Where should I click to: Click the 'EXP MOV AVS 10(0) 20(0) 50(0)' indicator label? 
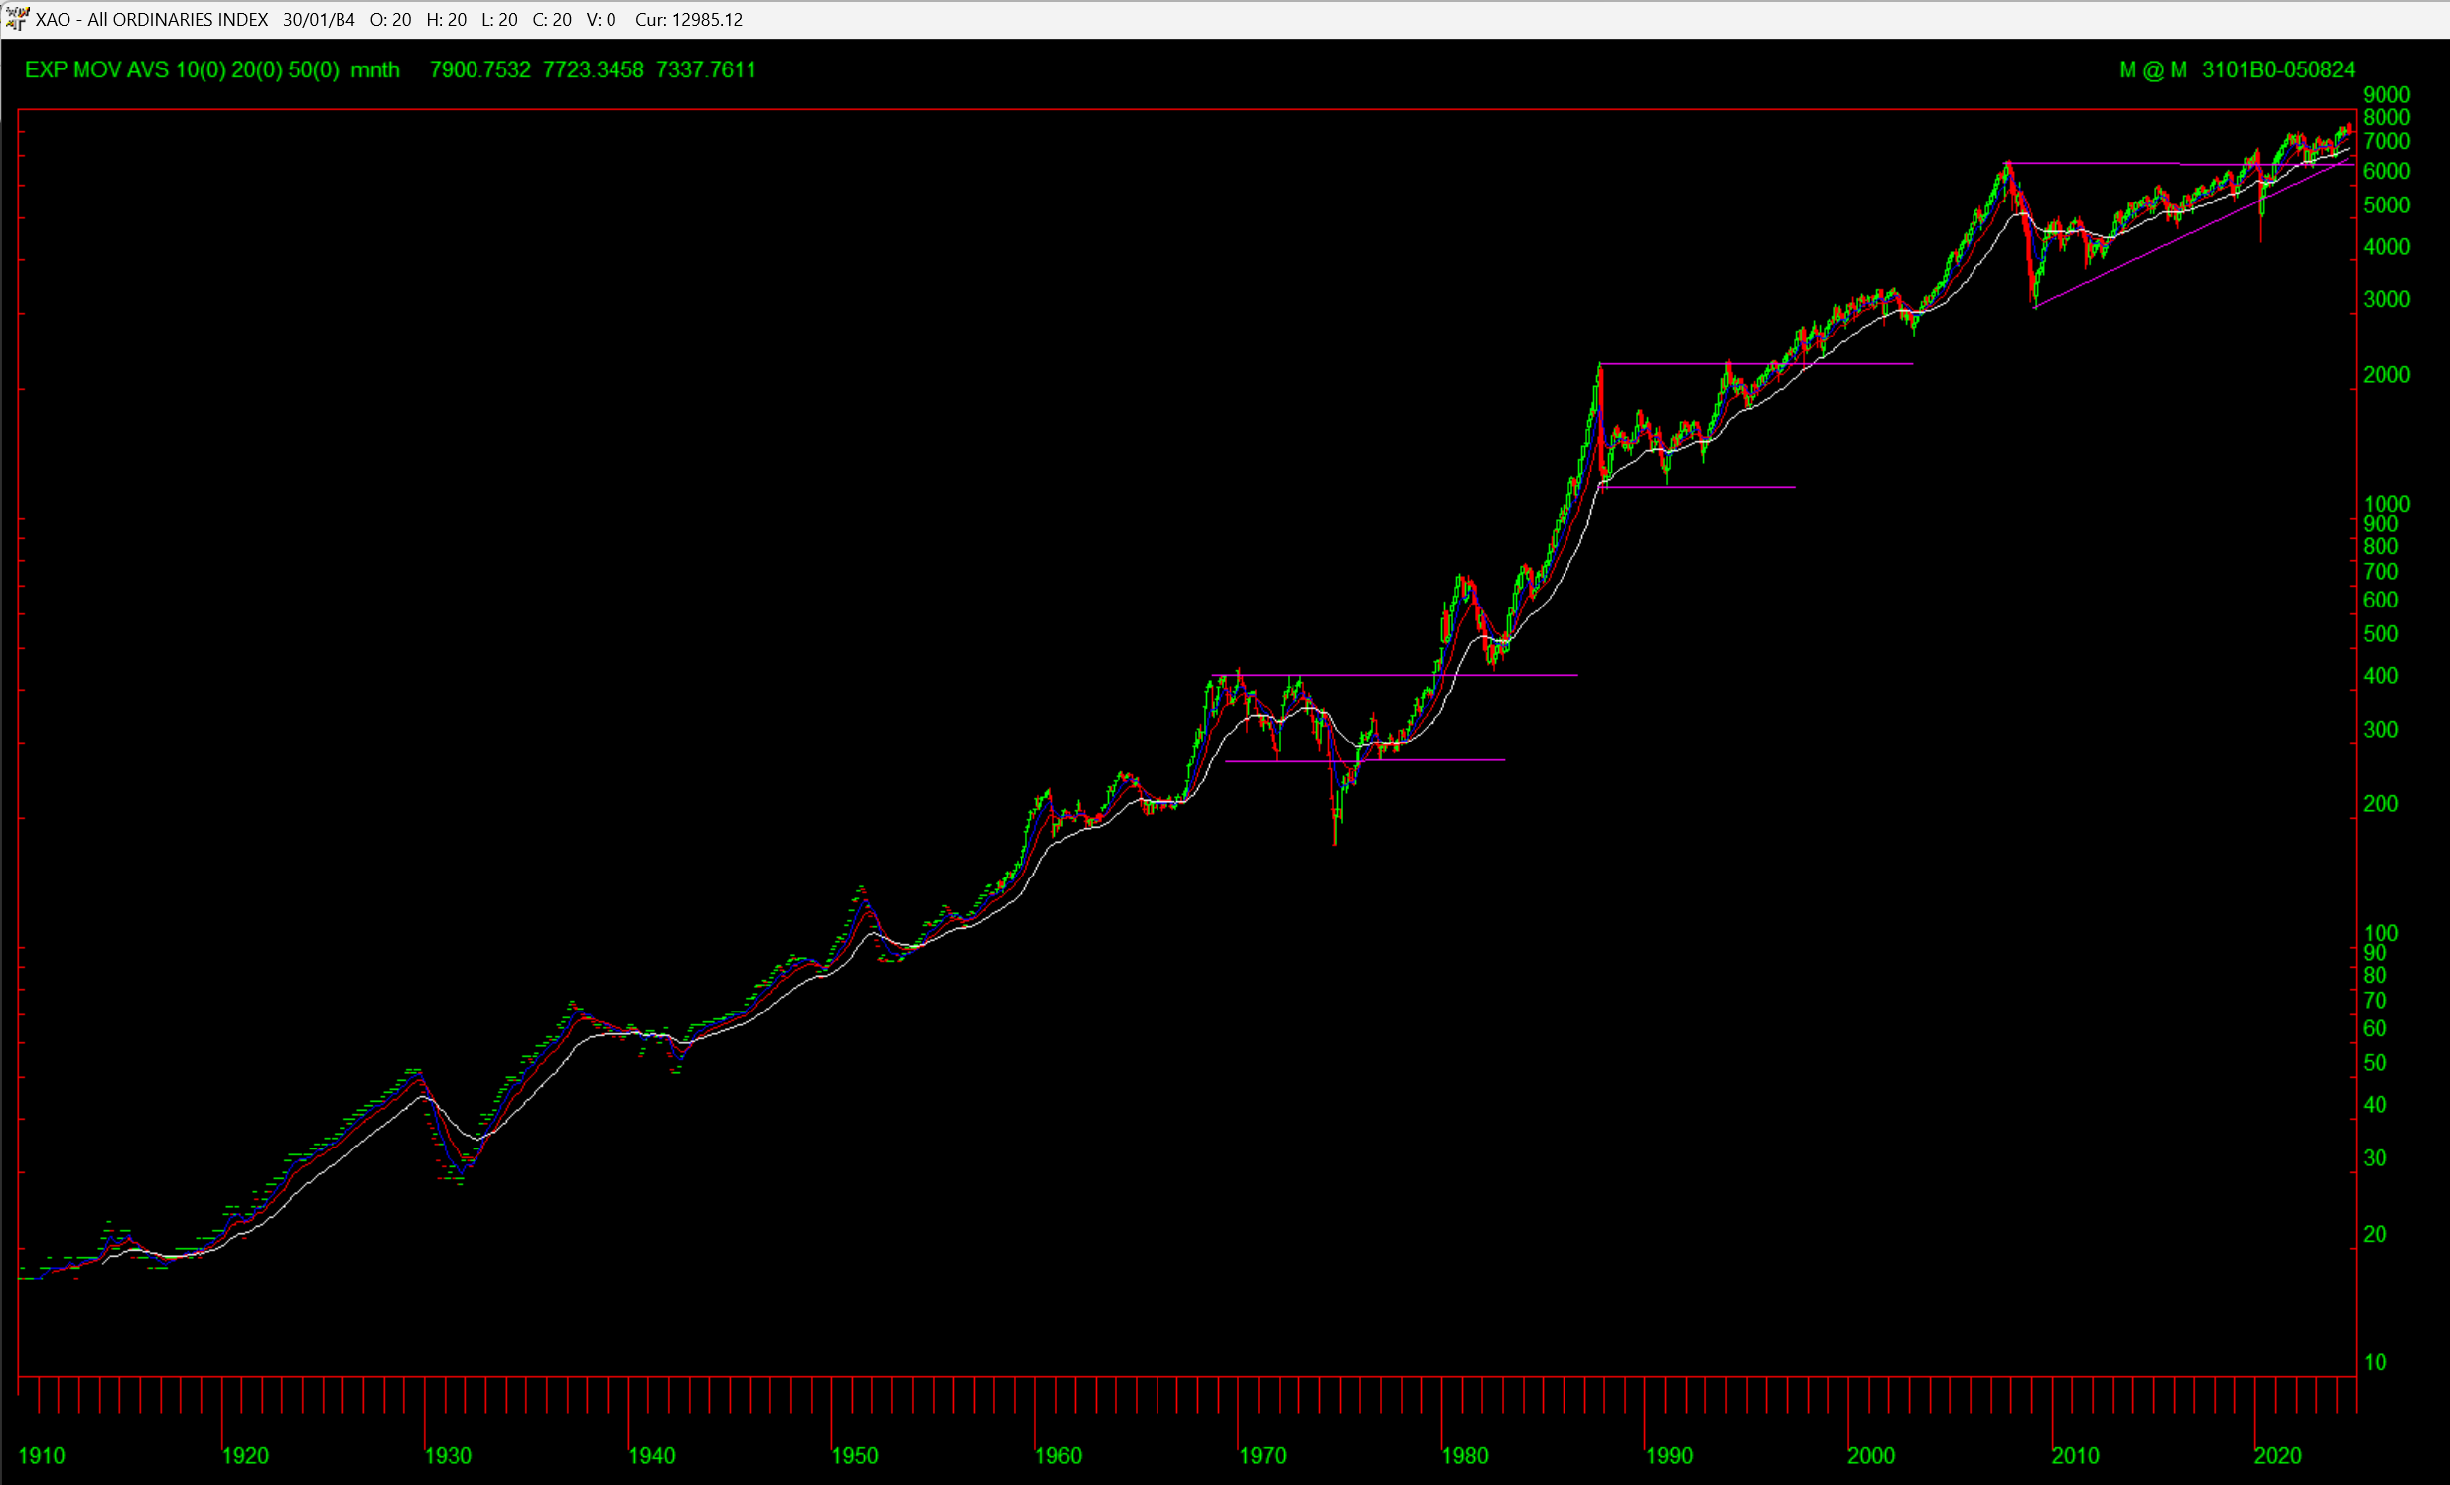182,69
